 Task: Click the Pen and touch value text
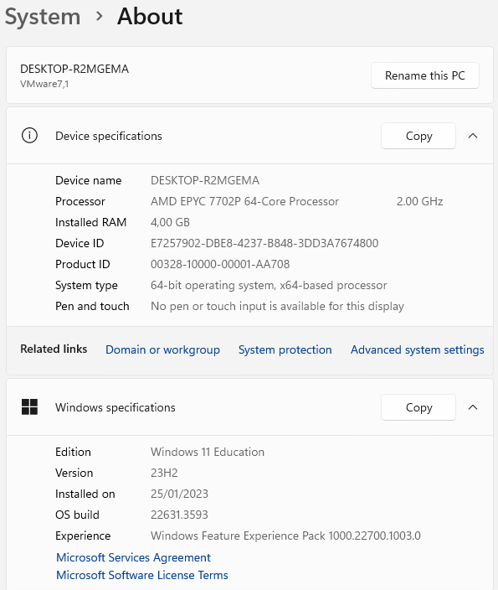pos(277,306)
